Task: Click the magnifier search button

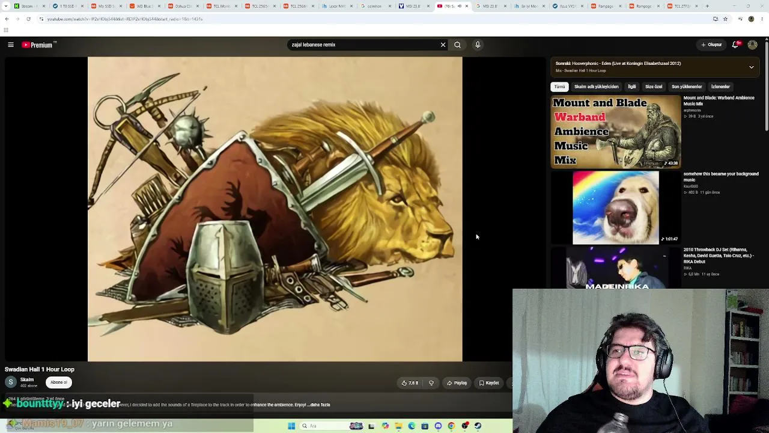Action: [x=457, y=45]
